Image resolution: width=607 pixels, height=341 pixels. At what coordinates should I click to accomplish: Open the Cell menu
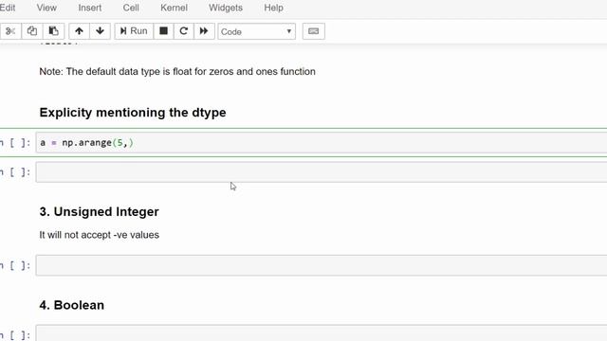point(131,8)
